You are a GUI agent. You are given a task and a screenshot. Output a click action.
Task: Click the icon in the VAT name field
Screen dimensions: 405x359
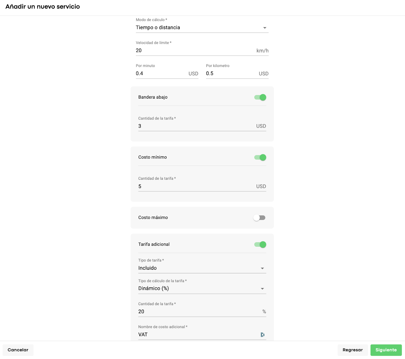(262, 335)
